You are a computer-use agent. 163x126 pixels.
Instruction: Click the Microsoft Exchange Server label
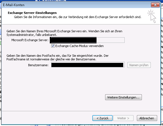(30, 40)
